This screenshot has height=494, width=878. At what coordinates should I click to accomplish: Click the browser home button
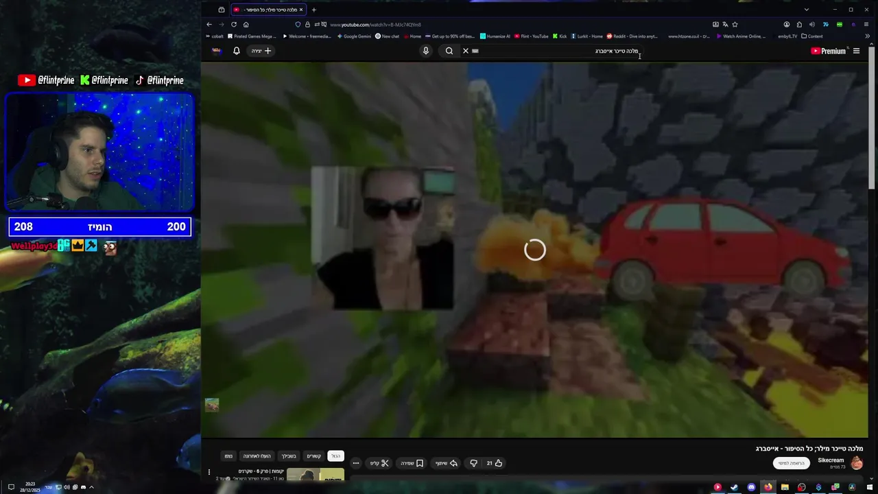246,25
